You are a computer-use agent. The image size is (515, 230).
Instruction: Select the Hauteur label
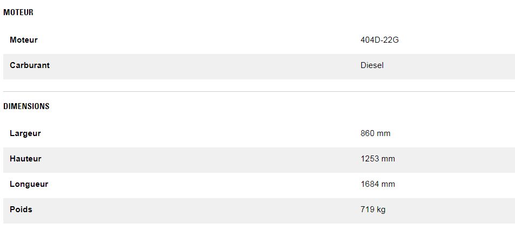tap(25, 159)
